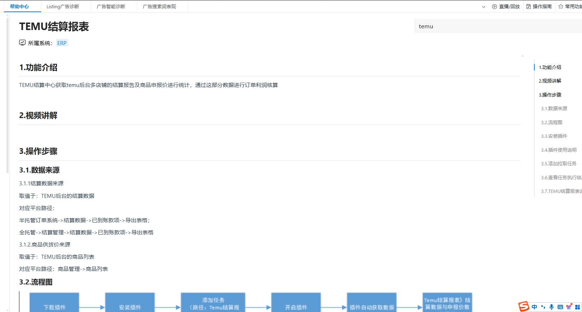Click the 3.1.2.商品供货价来源 line

click(45, 245)
